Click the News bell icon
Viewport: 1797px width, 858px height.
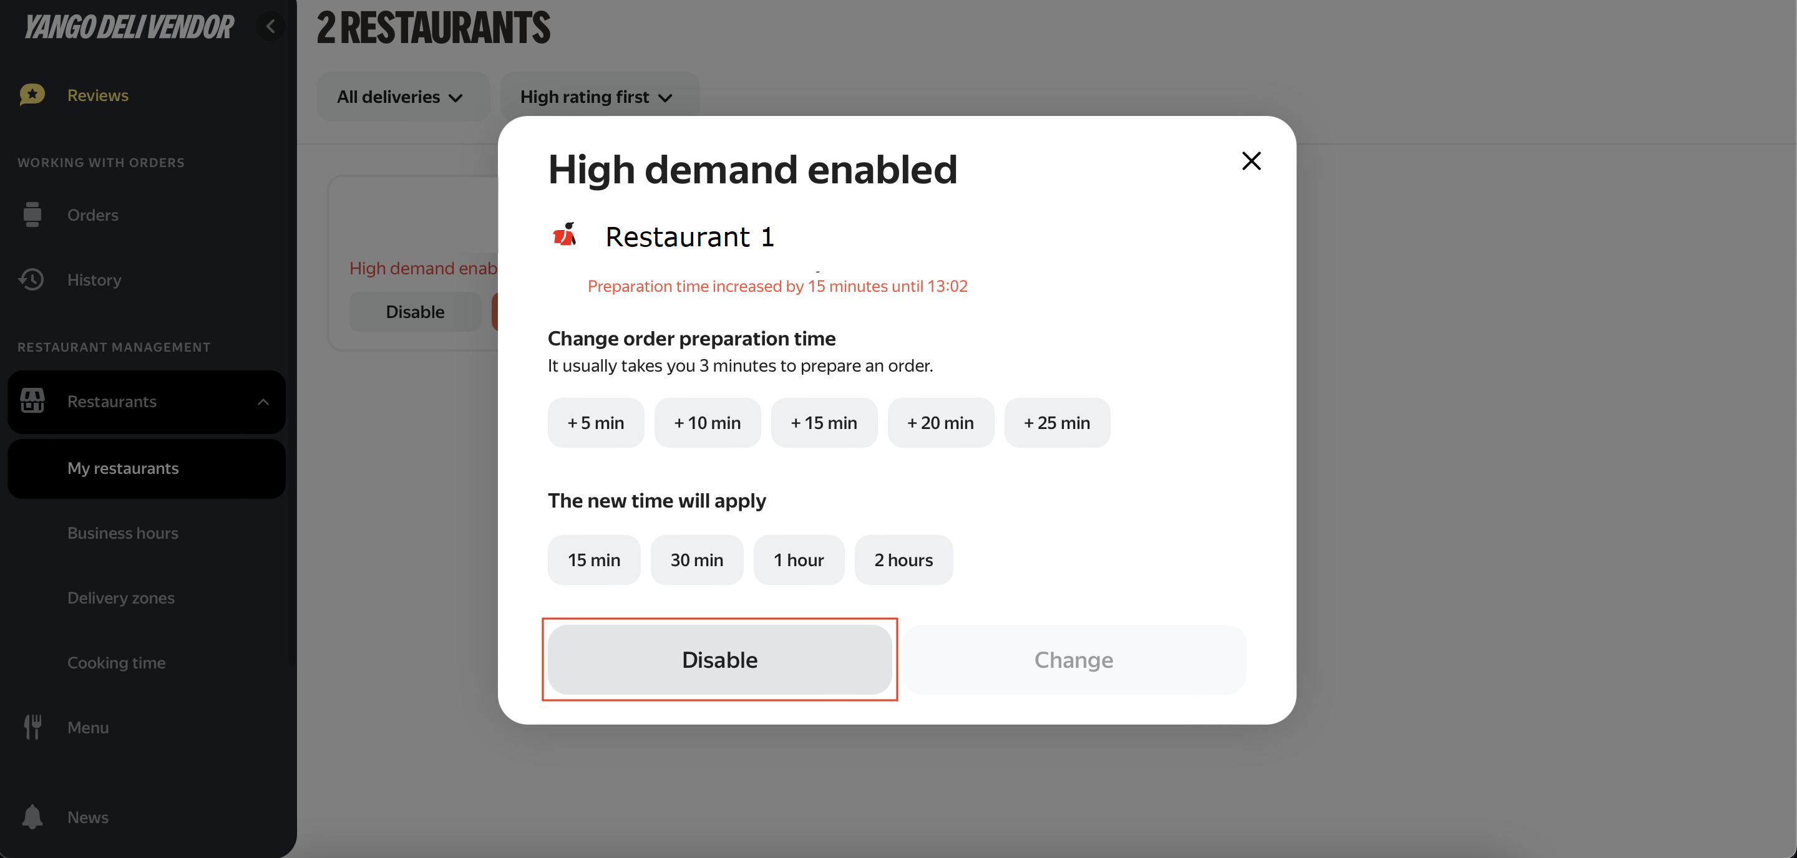point(32,817)
